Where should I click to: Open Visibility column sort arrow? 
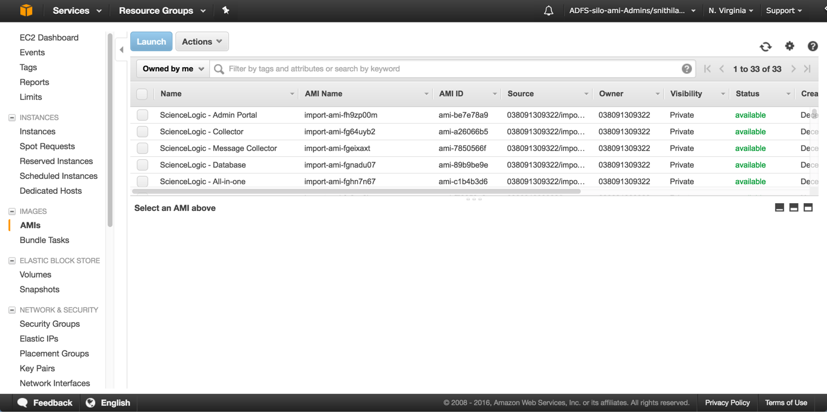click(723, 94)
